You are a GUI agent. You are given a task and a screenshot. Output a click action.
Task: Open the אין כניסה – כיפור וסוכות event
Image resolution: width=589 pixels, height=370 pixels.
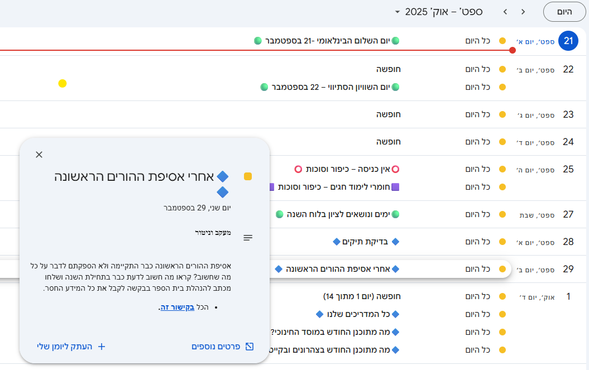coord(346,169)
